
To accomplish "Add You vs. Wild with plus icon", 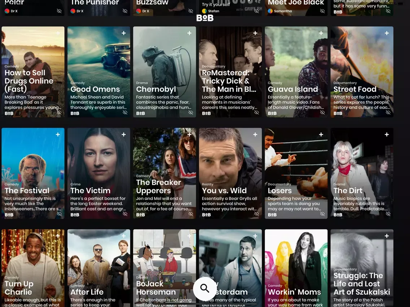I will 255,134.
